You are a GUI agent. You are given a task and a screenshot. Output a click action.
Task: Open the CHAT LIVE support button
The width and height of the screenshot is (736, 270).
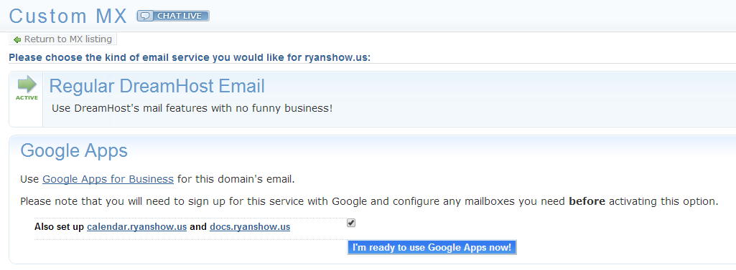click(173, 16)
